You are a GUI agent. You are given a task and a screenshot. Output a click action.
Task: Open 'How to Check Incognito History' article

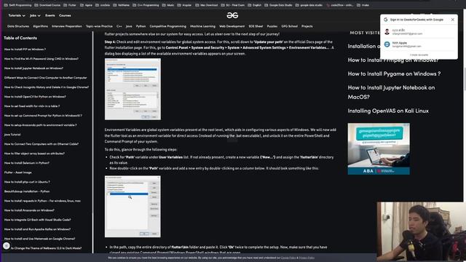[47, 87]
